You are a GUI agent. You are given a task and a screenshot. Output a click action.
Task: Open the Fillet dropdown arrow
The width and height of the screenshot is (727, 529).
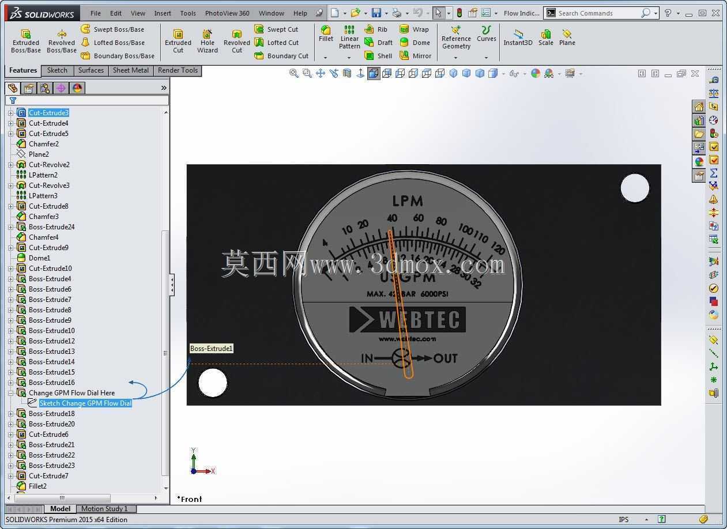325,58
